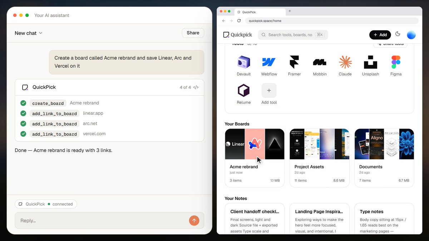429x241 pixels.
Task: Click the orange send arrow button
Action: 194,221
